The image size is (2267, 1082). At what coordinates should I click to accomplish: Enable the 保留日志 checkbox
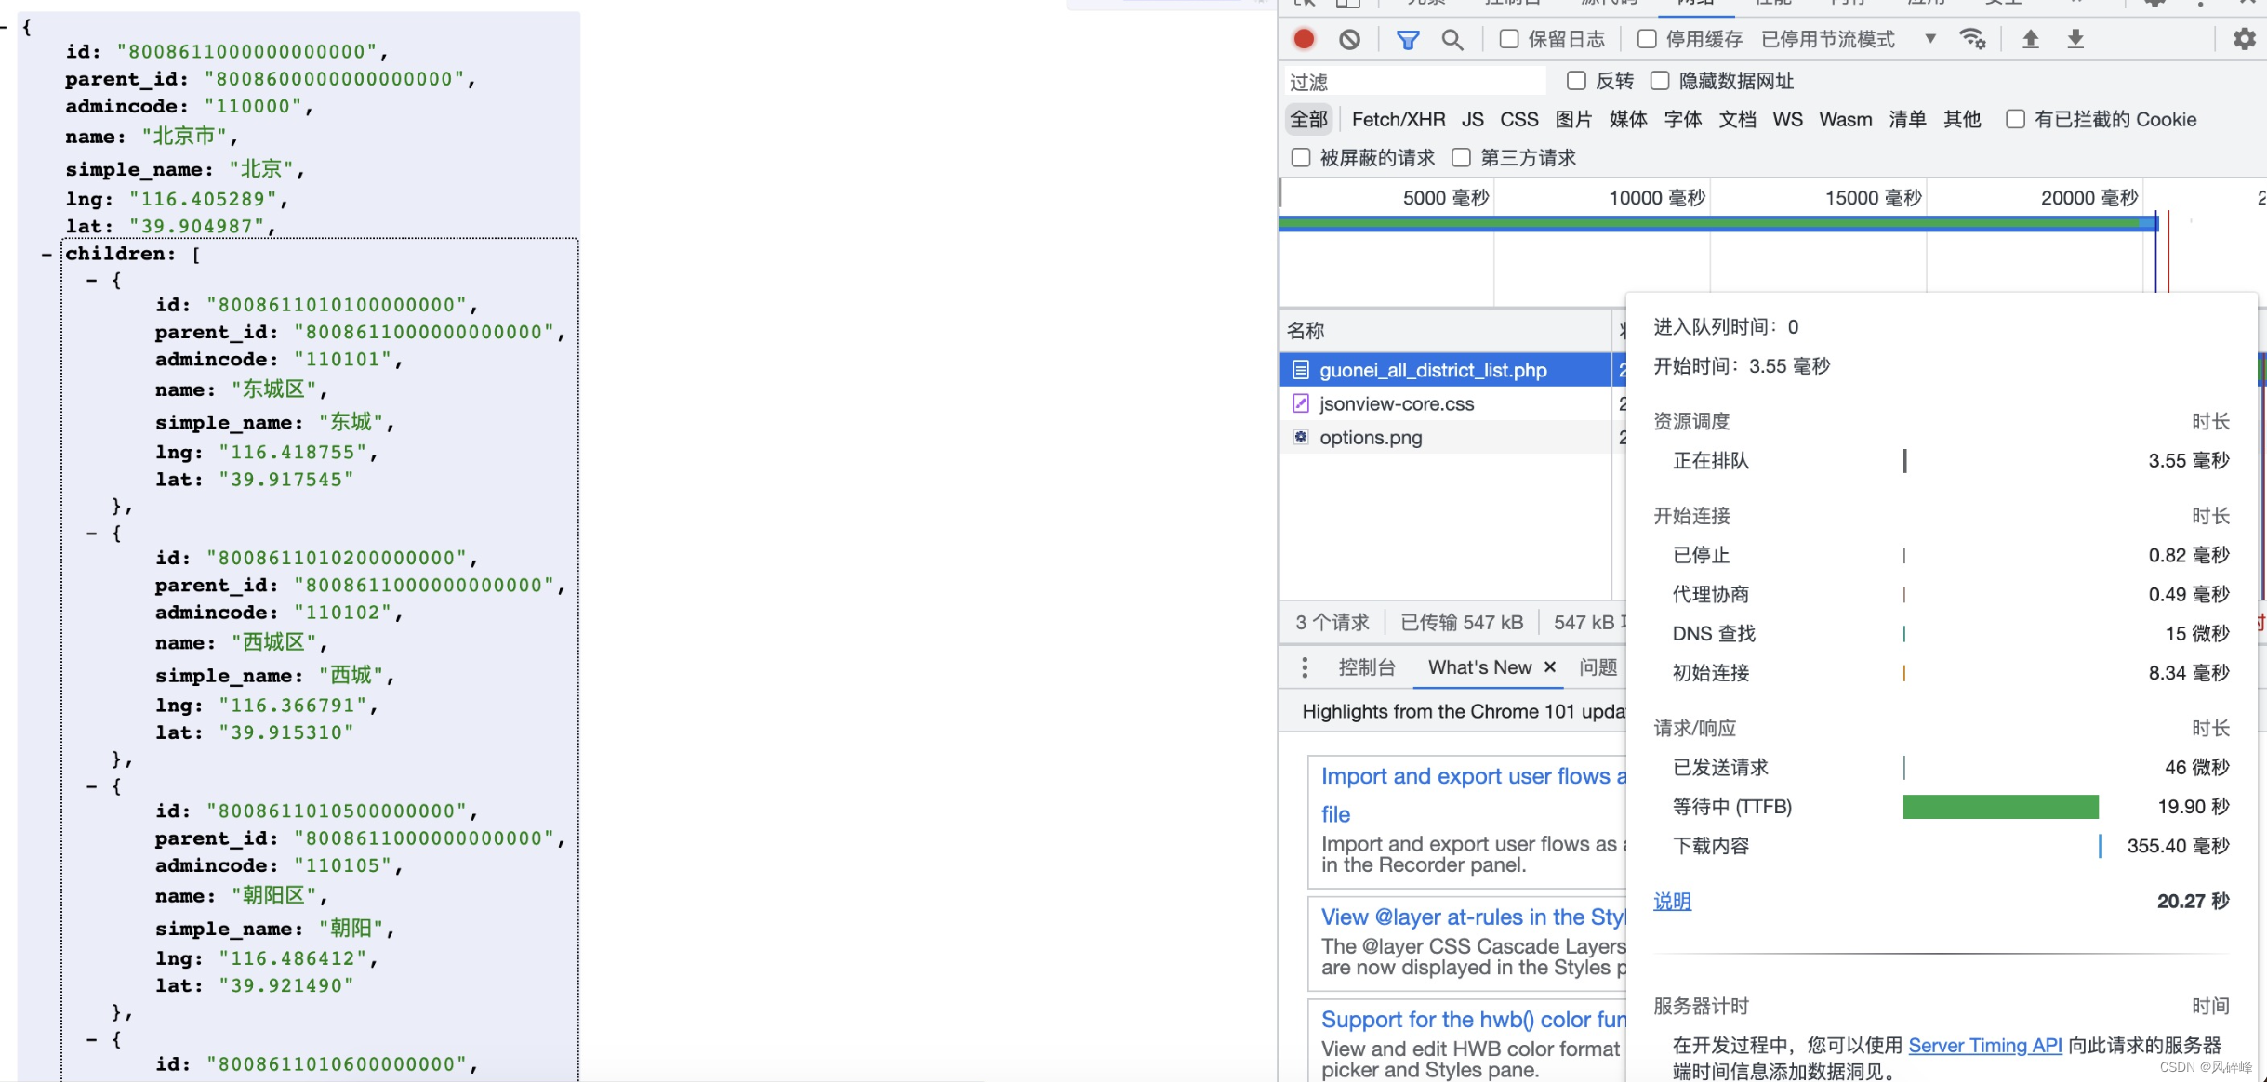pyautogui.click(x=1509, y=39)
